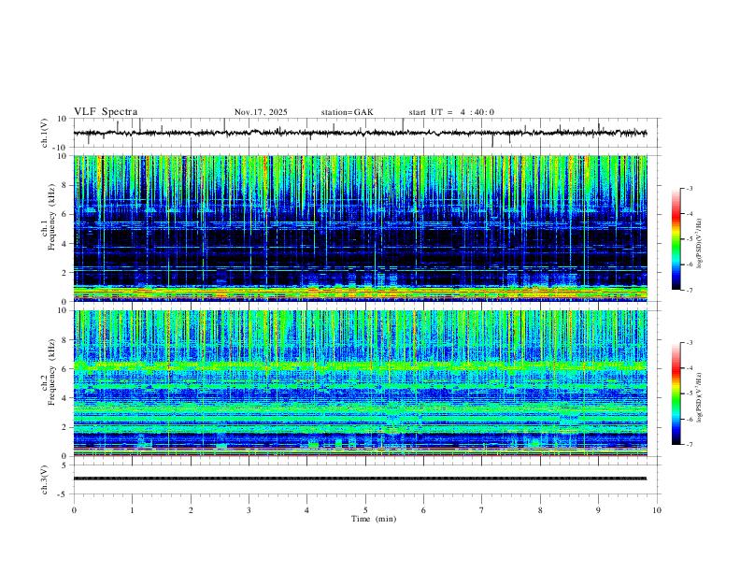Click the ch.1(V) waveform axis label
Screen dimensions: 740x572
tap(45, 133)
